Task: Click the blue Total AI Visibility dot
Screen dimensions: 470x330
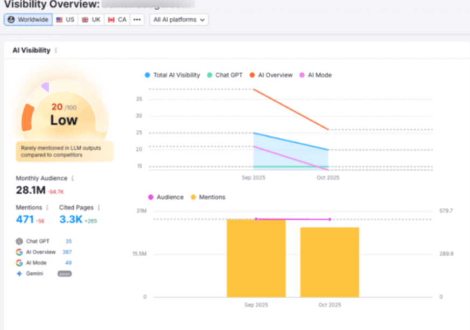Action: pos(147,75)
